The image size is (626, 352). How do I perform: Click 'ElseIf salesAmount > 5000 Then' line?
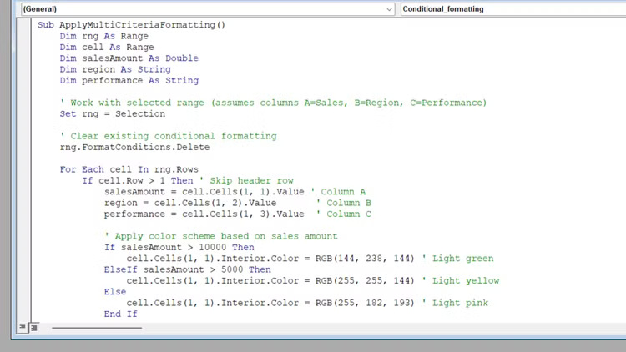[187, 269]
